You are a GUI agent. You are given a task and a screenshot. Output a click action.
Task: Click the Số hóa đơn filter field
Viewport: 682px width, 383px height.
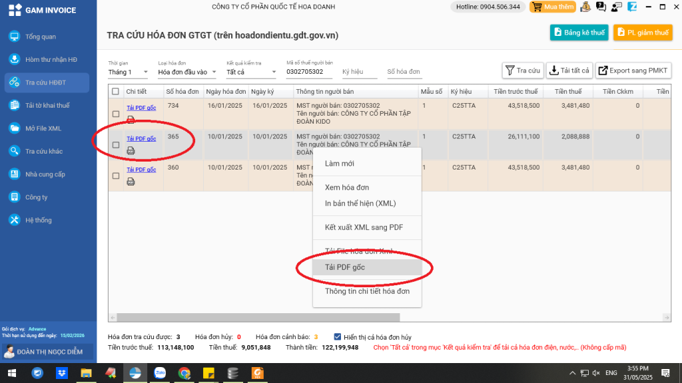coord(404,72)
